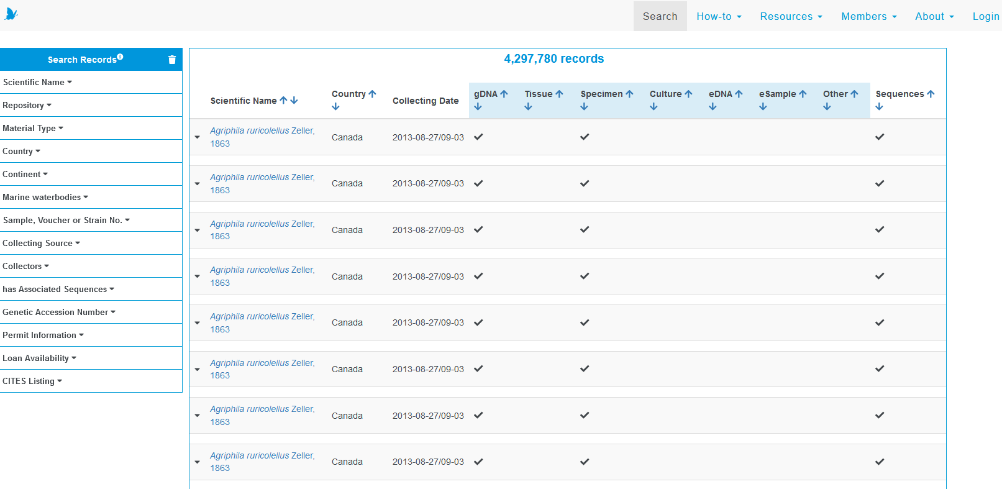Viewport: 1002px width, 489px height.
Task: Sort Specimen column descending via down arrow
Action: pyautogui.click(x=584, y=107)
